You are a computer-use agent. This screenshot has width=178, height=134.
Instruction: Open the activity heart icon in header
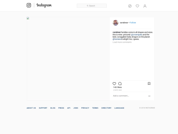[137, 6]
